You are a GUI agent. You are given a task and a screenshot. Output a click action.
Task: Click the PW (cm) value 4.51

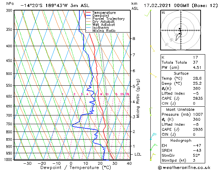click(197, 68)
